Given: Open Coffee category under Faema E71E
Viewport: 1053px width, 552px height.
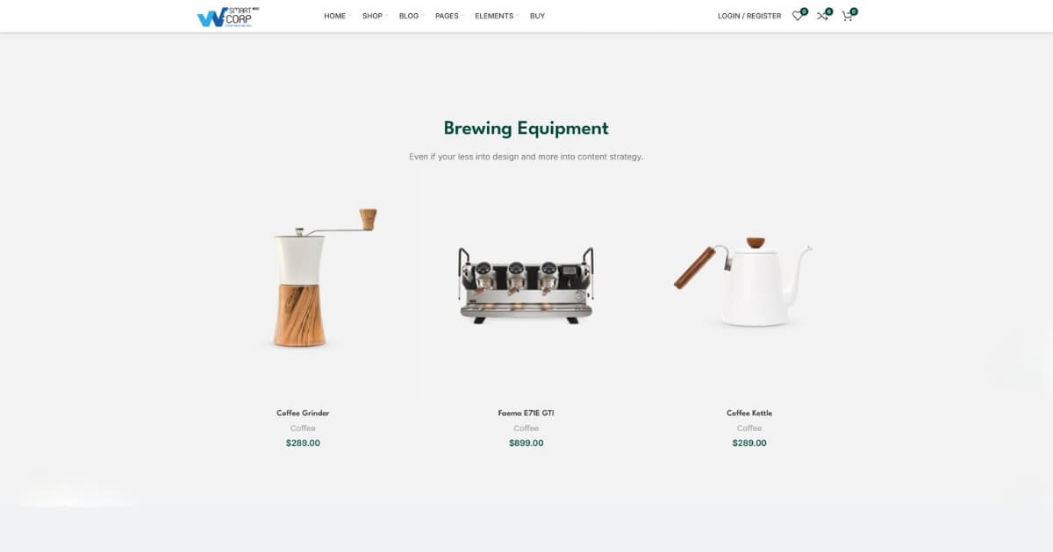Looking at the screenshot, I should point(526,428).
